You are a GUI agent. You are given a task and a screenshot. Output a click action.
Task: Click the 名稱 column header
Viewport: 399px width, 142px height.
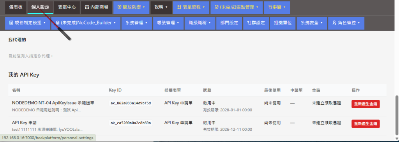tap(16, 90)
